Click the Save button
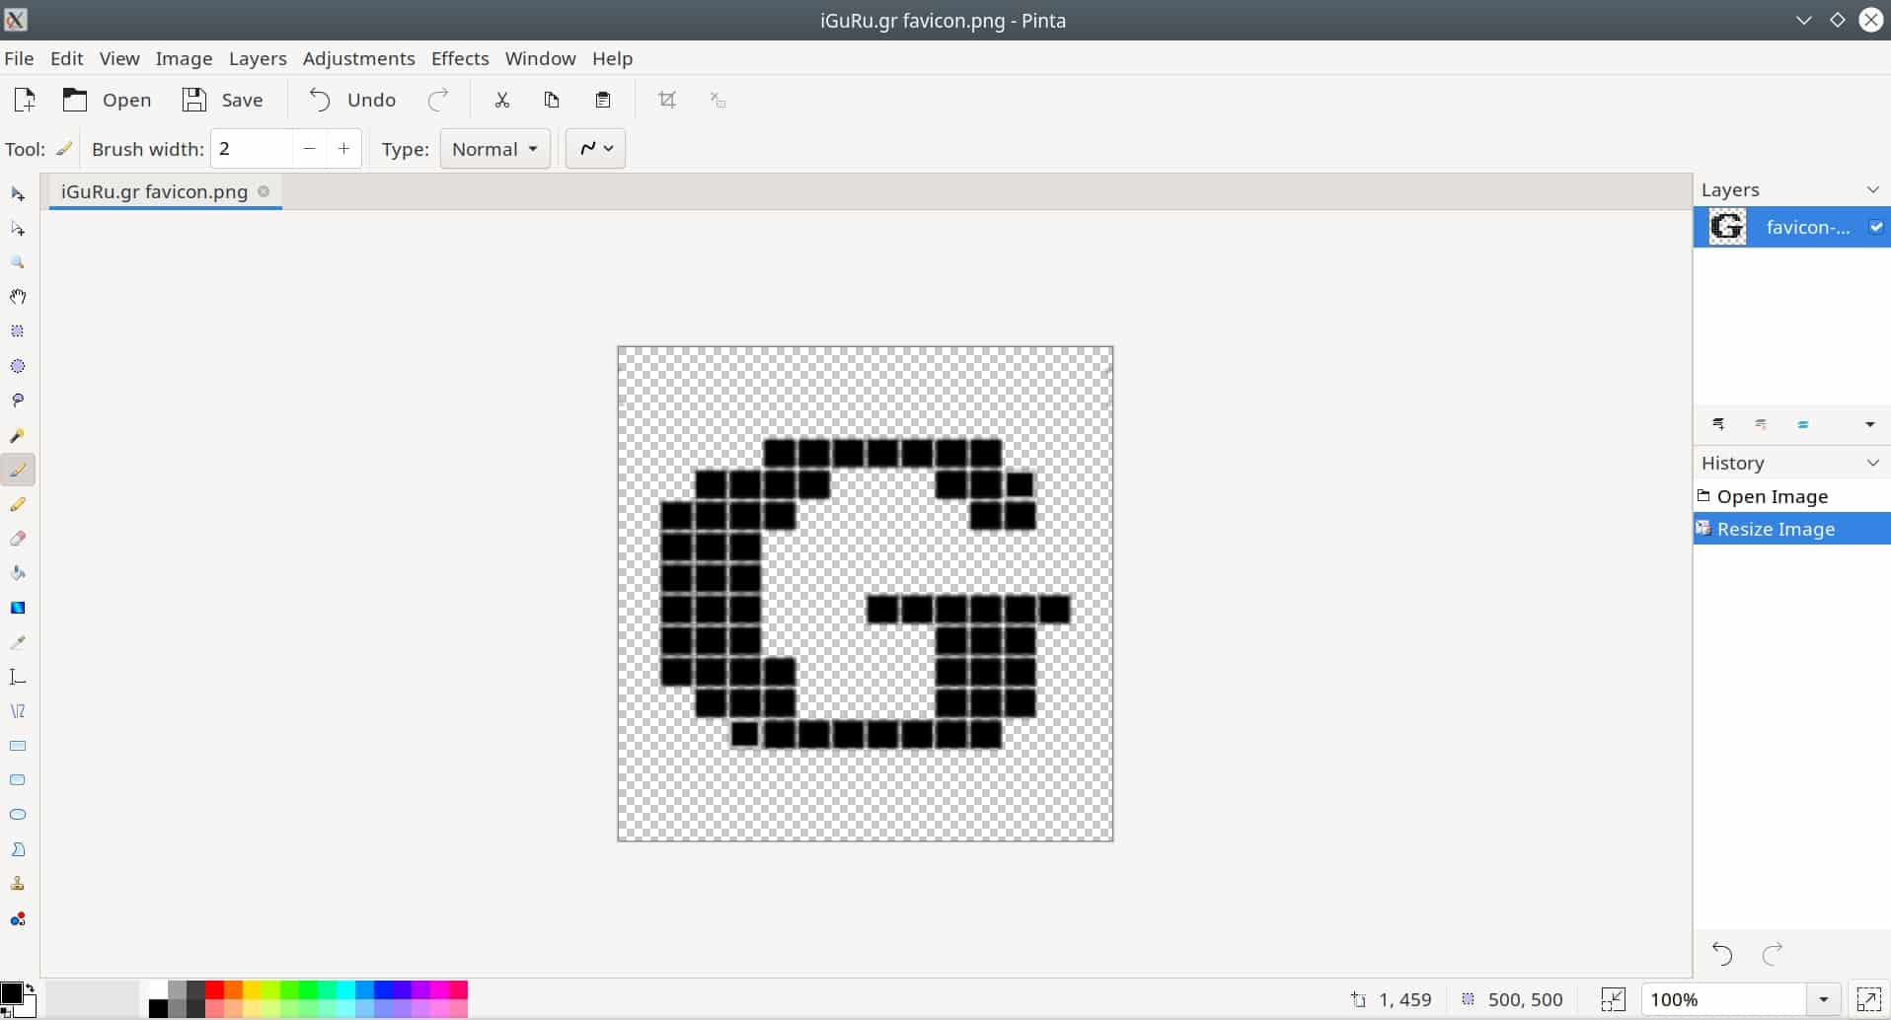1891x1020 pixels. (222, 100)
